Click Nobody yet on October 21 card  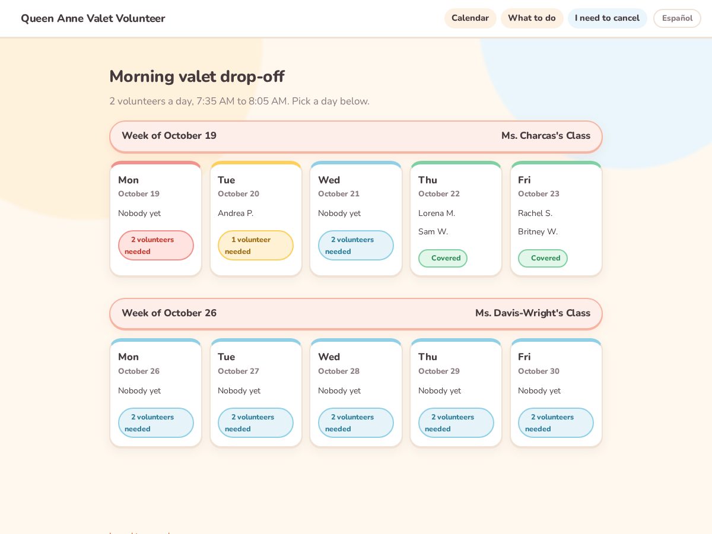coord(339,213)
